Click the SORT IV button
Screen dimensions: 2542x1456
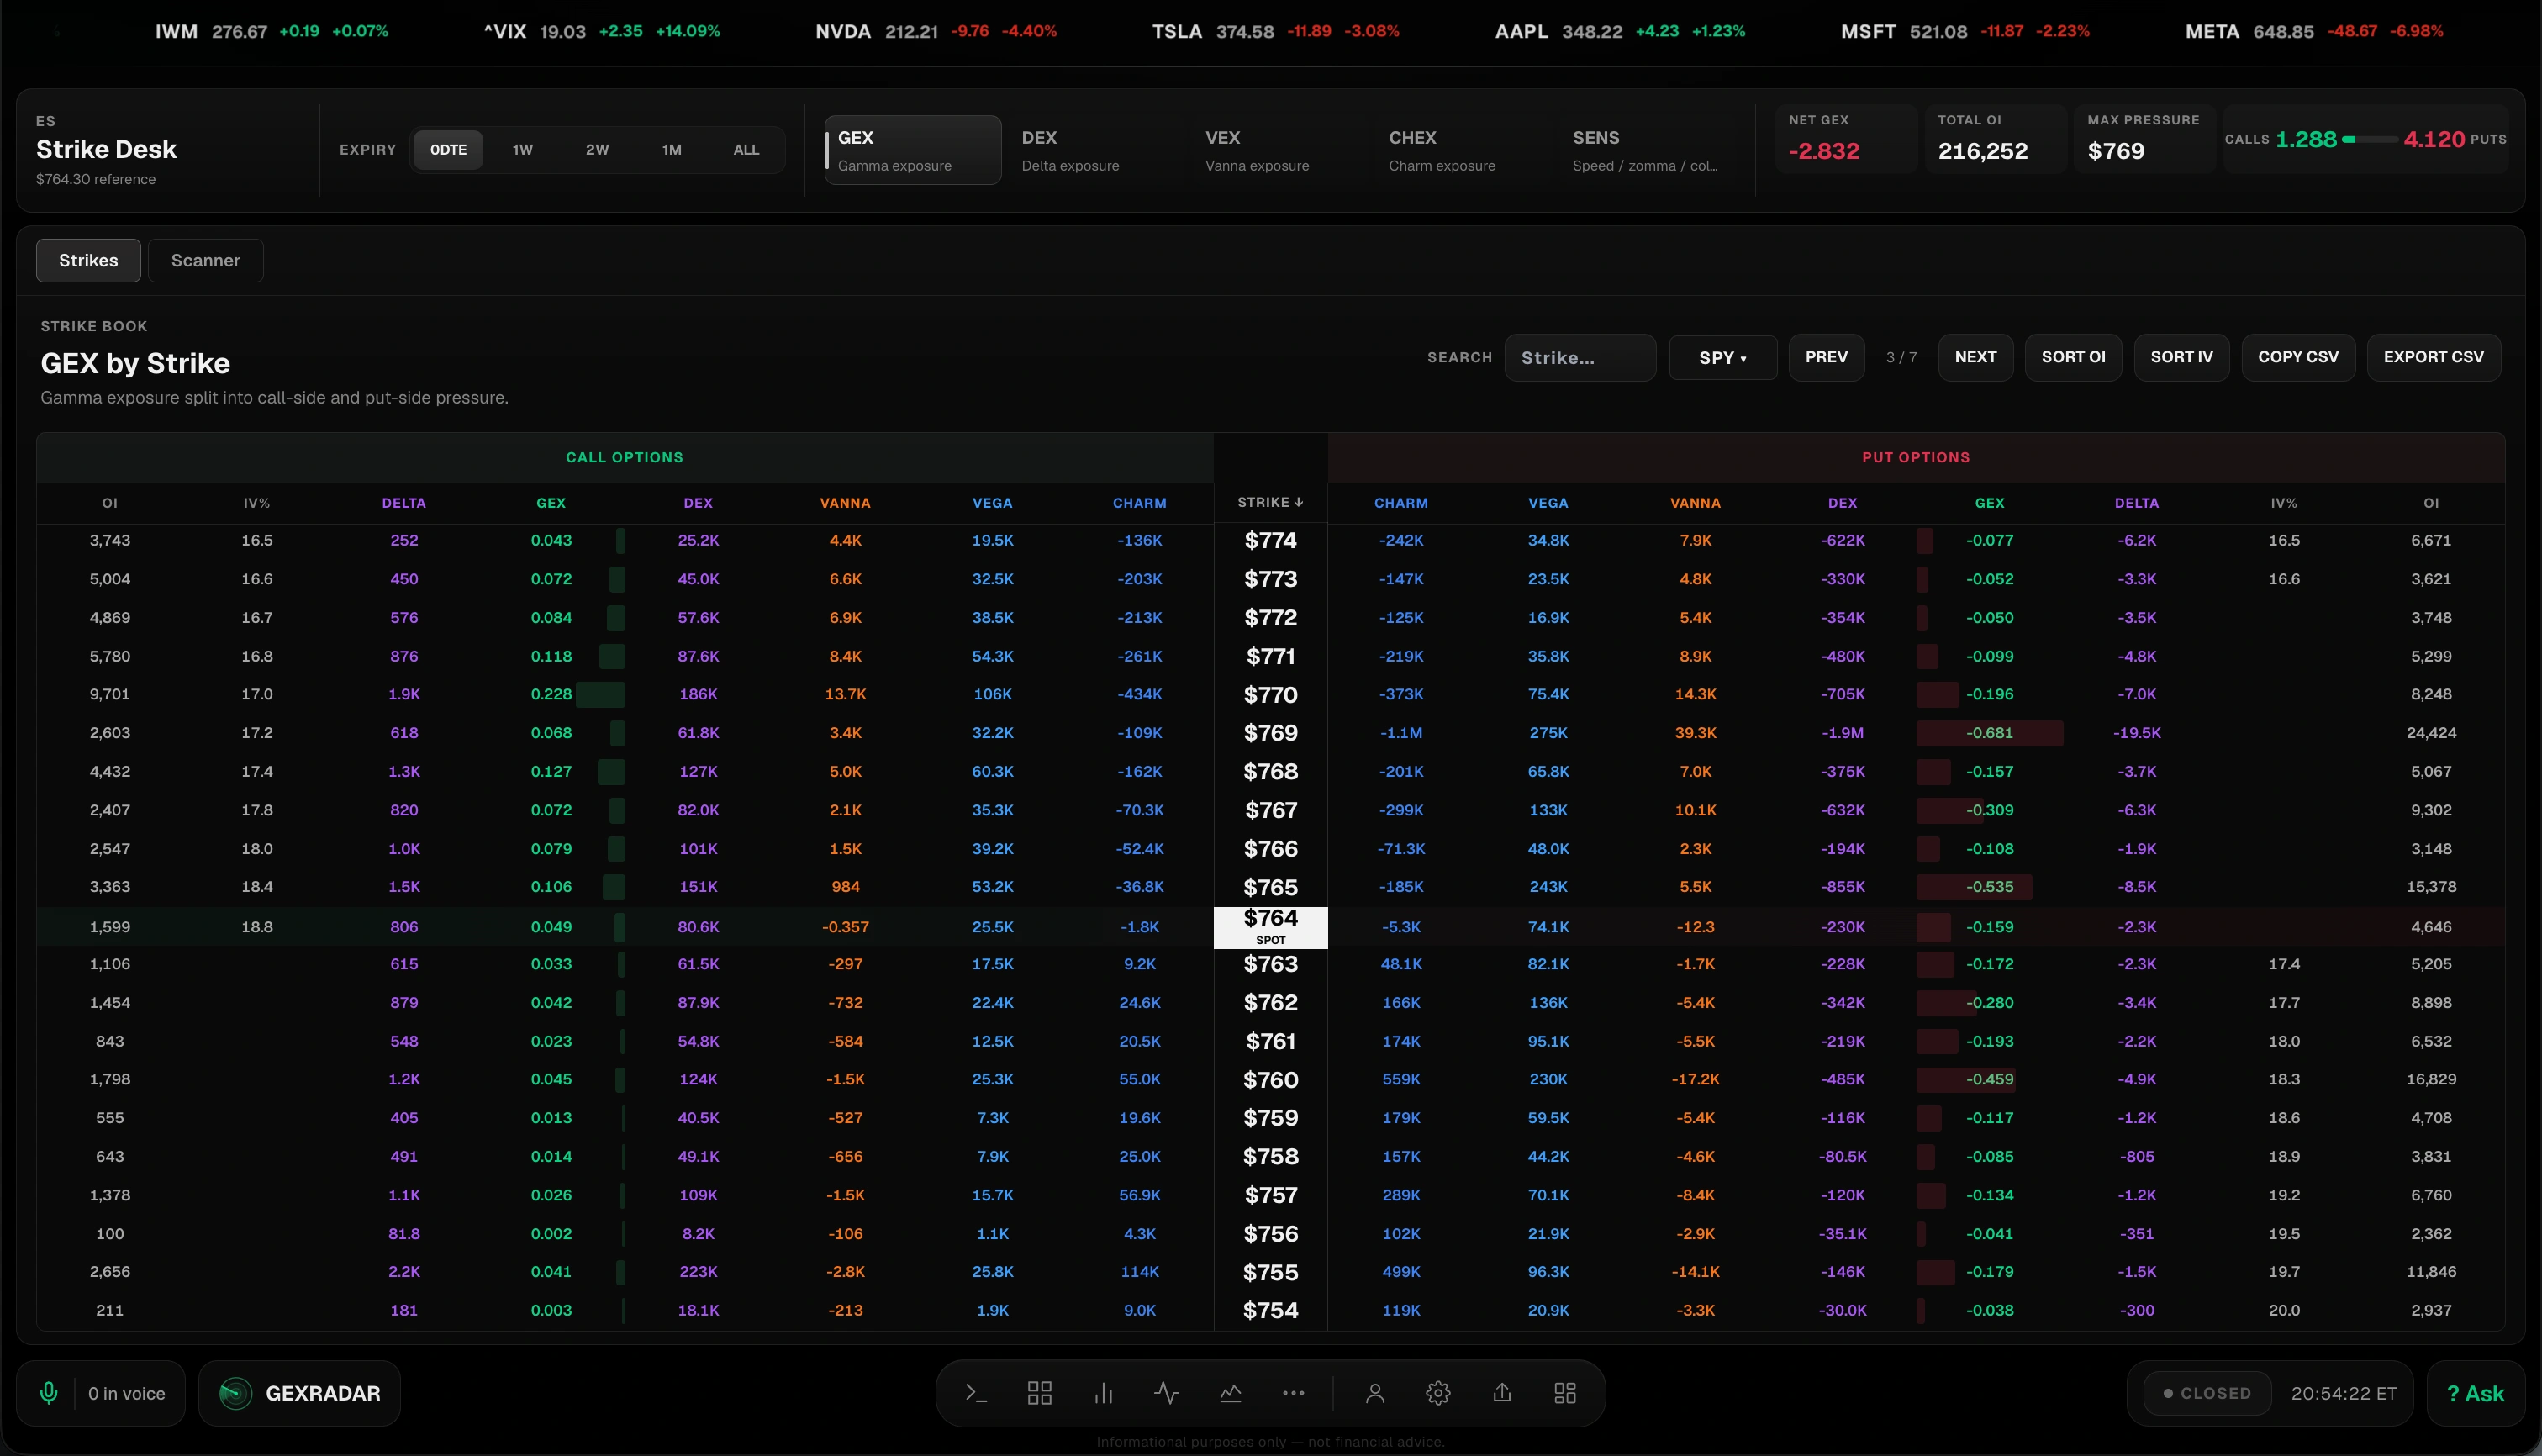(x=2181, y=357)
